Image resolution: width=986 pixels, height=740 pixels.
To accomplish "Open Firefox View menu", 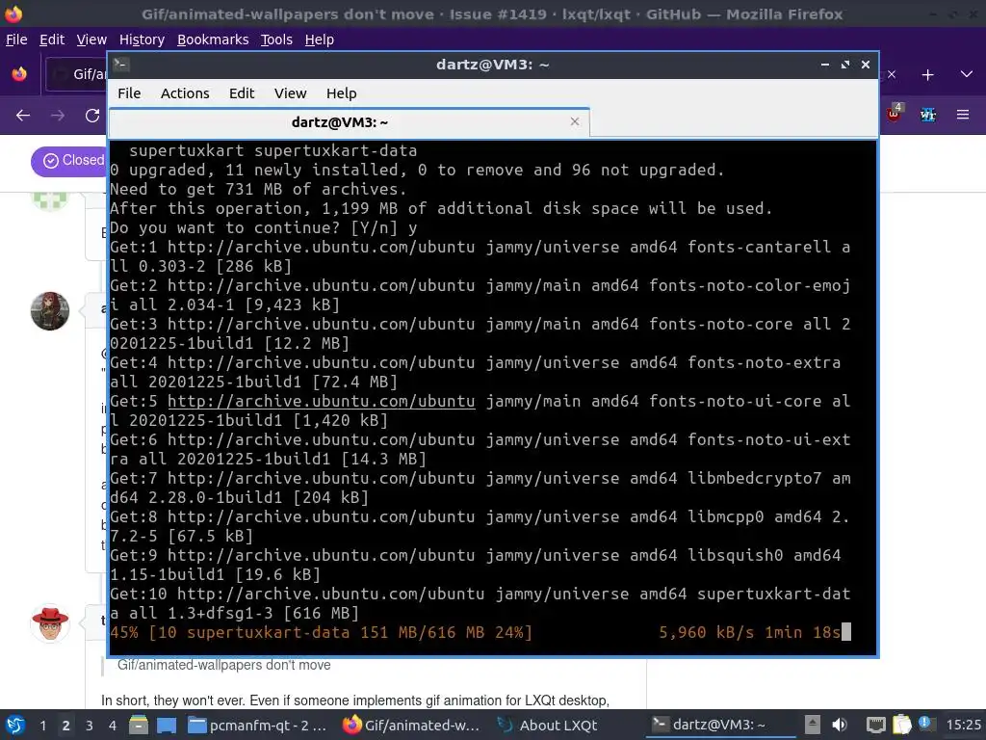I will pos(91,40).
